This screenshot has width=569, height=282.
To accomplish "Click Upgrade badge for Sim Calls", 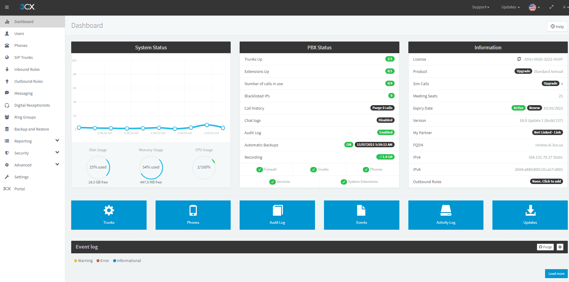I will click(550, 83).
